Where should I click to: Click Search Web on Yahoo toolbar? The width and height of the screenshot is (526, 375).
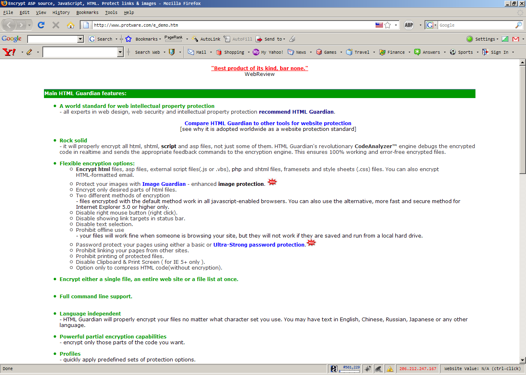pyautogui.click(x=148, y=52)
